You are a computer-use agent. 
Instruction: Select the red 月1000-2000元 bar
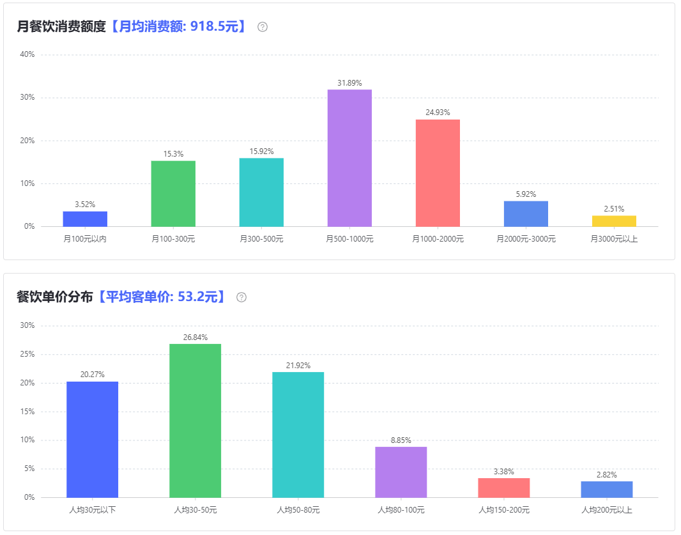[x=438, y=173]
